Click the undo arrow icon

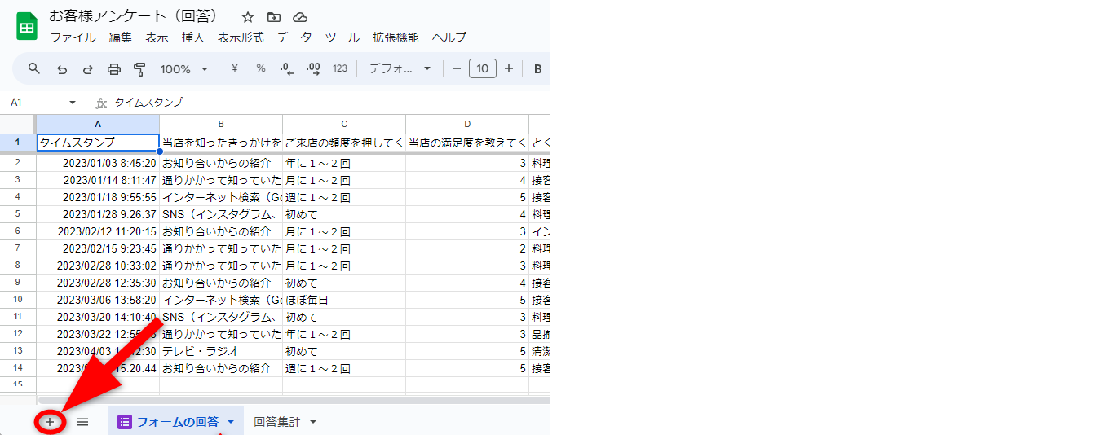click(x=61, y=69)
